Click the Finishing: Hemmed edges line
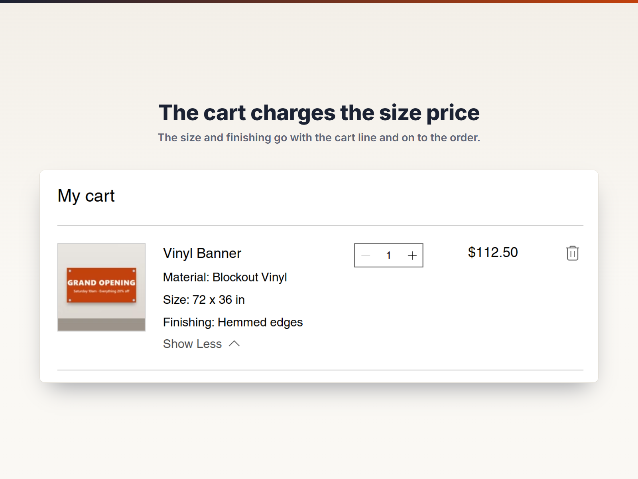Screen dimensions: 638x479 click(233, 322)
